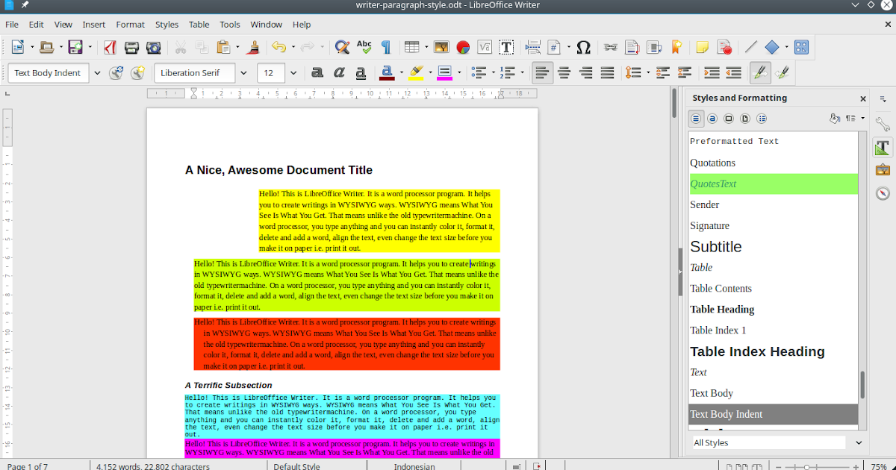Screen dimensions: 896x470
Task: Open the Tools menu
Action: point(229,24)
